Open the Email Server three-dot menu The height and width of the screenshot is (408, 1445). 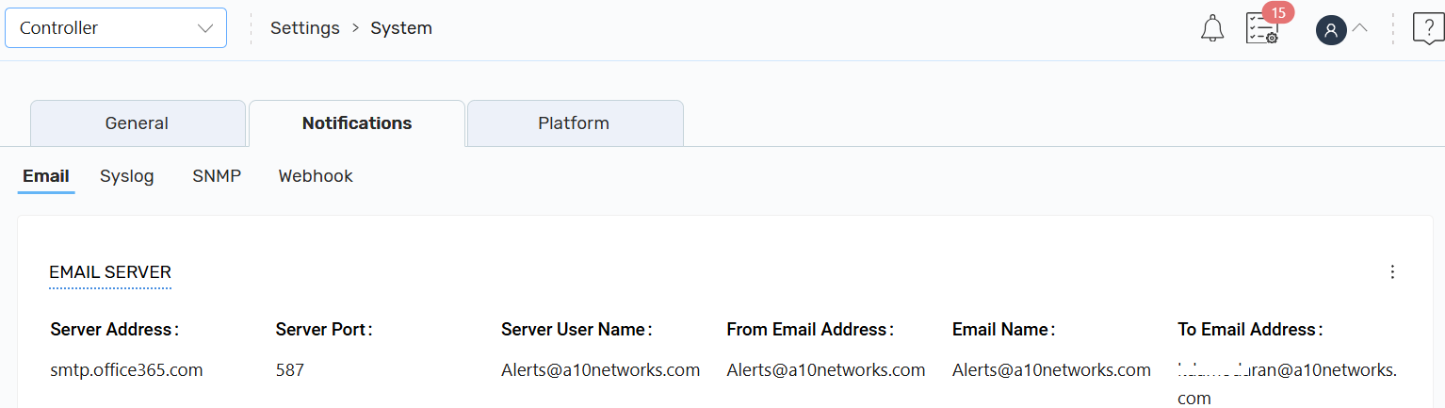pyautogui.click(x=1392, y=272)
